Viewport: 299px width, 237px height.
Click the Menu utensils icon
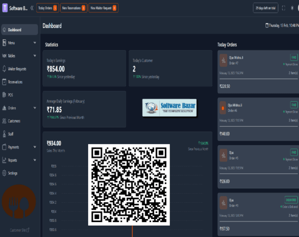(x=4, y=43)
